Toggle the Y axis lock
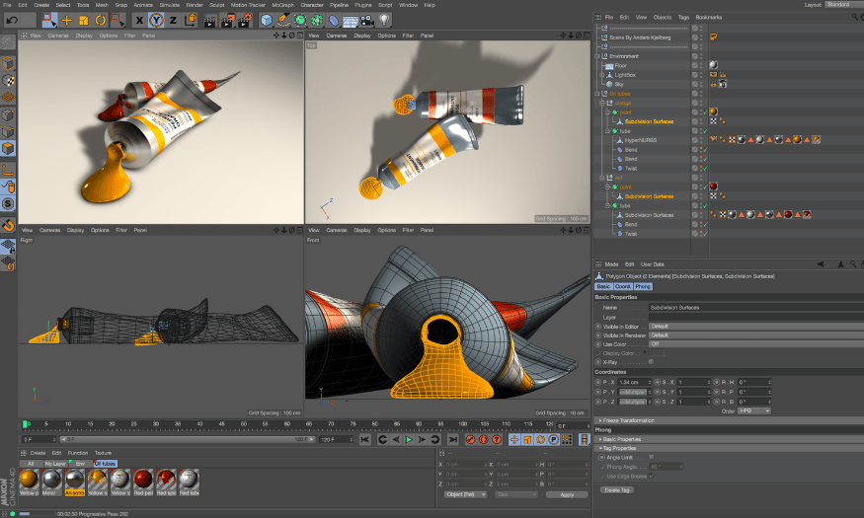 [156, 21]
